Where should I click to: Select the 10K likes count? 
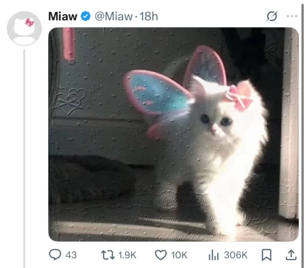click(179, 255)
